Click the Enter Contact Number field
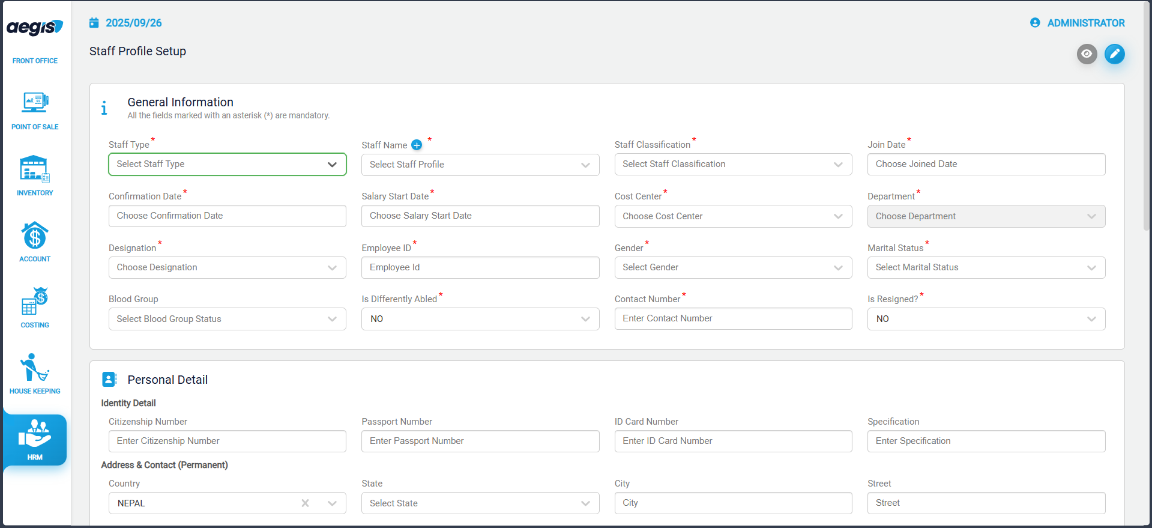Viewport: 1152px width, 528px height. [x=732, y=319]
